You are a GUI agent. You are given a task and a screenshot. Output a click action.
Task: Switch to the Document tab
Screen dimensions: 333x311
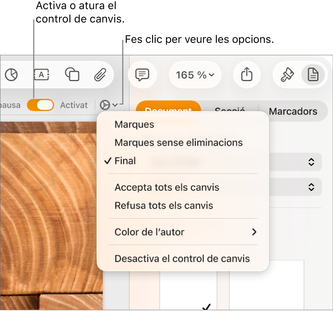[x=168, y=106]
